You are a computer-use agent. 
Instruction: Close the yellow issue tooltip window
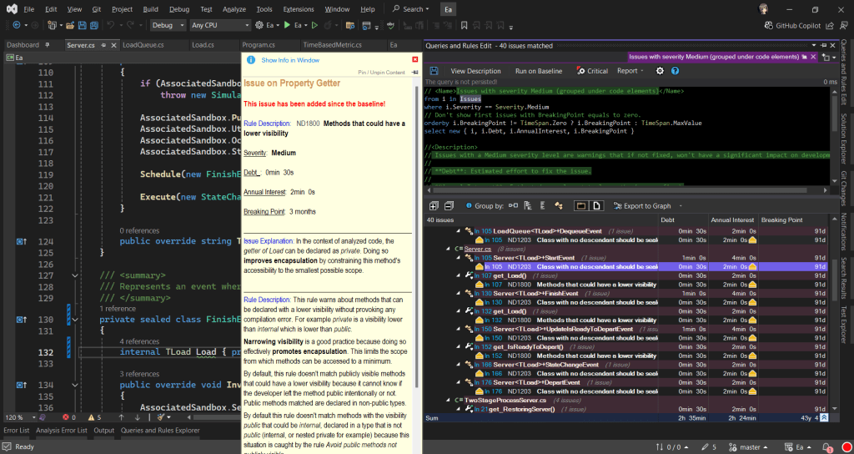click(415, 60)
